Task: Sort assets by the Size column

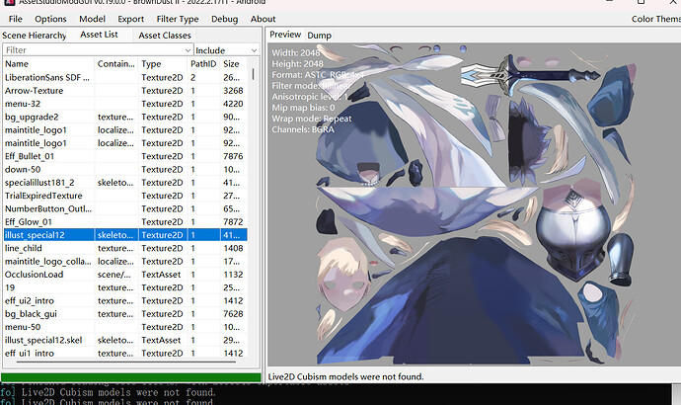Action: pyautogui.click(x=234, y=64)
